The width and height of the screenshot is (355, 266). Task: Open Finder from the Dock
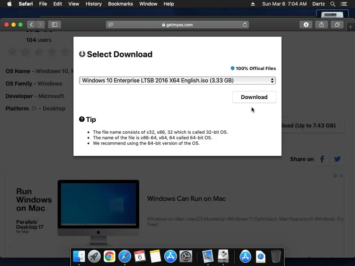(79, 257)
